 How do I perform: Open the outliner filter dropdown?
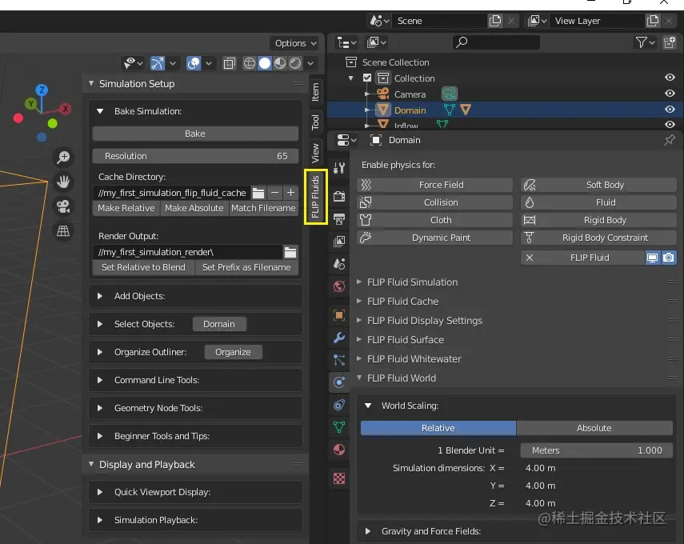coord(646,42)
